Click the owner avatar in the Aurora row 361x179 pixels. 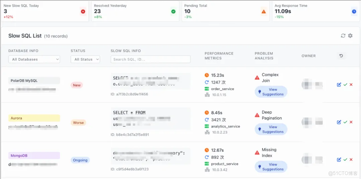(x=306, y=122)
